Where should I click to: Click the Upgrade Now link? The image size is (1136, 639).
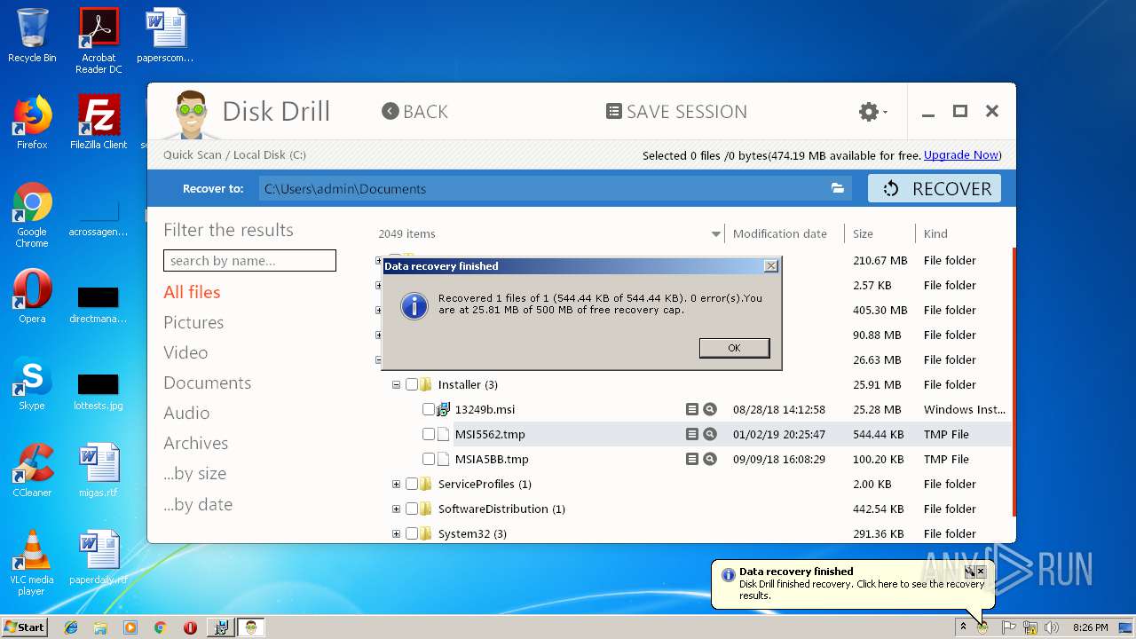(960, 154)
